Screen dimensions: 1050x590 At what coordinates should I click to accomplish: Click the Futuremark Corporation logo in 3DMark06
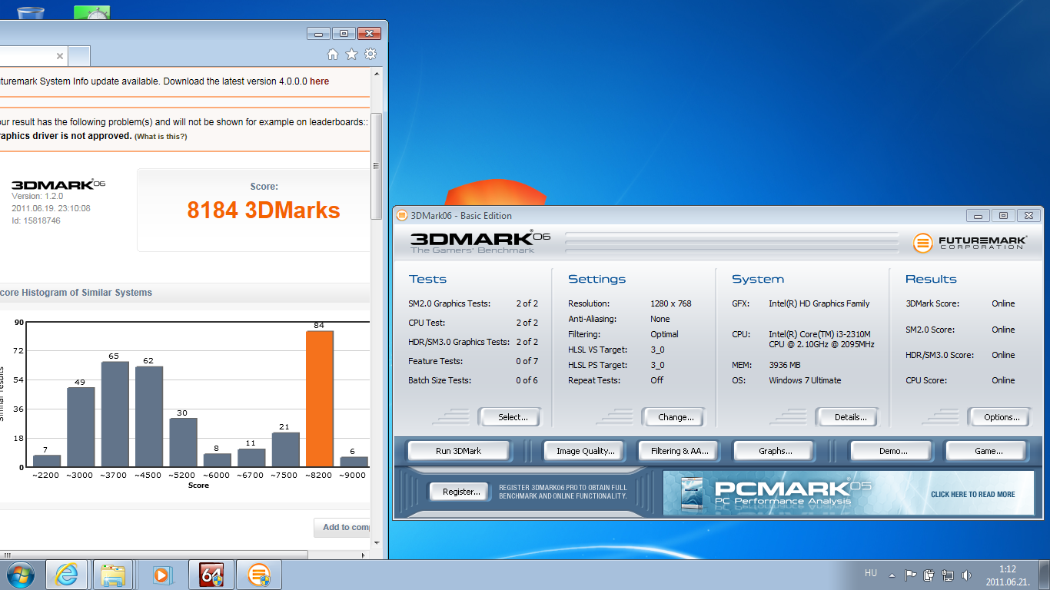pyautogui.click(x=970, y=243)
